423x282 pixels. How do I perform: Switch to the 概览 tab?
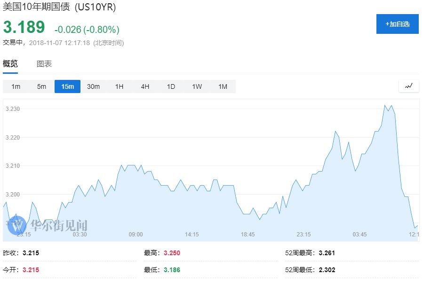click(x=10, y=64)
